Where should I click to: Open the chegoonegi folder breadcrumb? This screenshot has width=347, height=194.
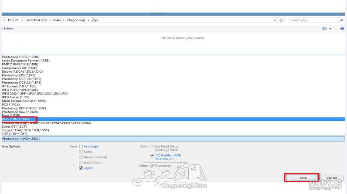pyautogui.click(x=76, y=20)
